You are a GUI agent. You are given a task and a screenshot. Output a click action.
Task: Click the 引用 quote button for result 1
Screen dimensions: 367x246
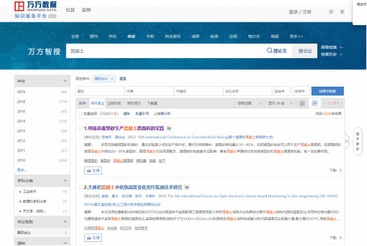tap(93, 171)
